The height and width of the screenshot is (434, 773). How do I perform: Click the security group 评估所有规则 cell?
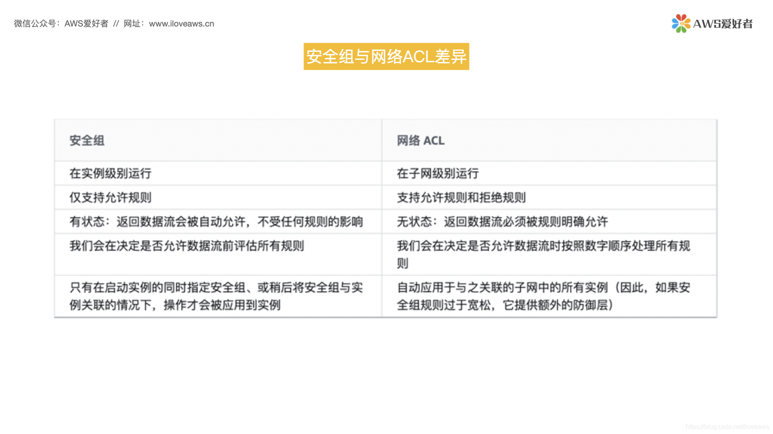click(x=187, y=246)
